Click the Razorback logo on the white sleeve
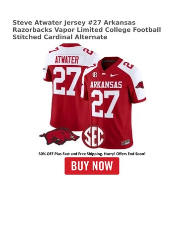 [x=140, y=85]
